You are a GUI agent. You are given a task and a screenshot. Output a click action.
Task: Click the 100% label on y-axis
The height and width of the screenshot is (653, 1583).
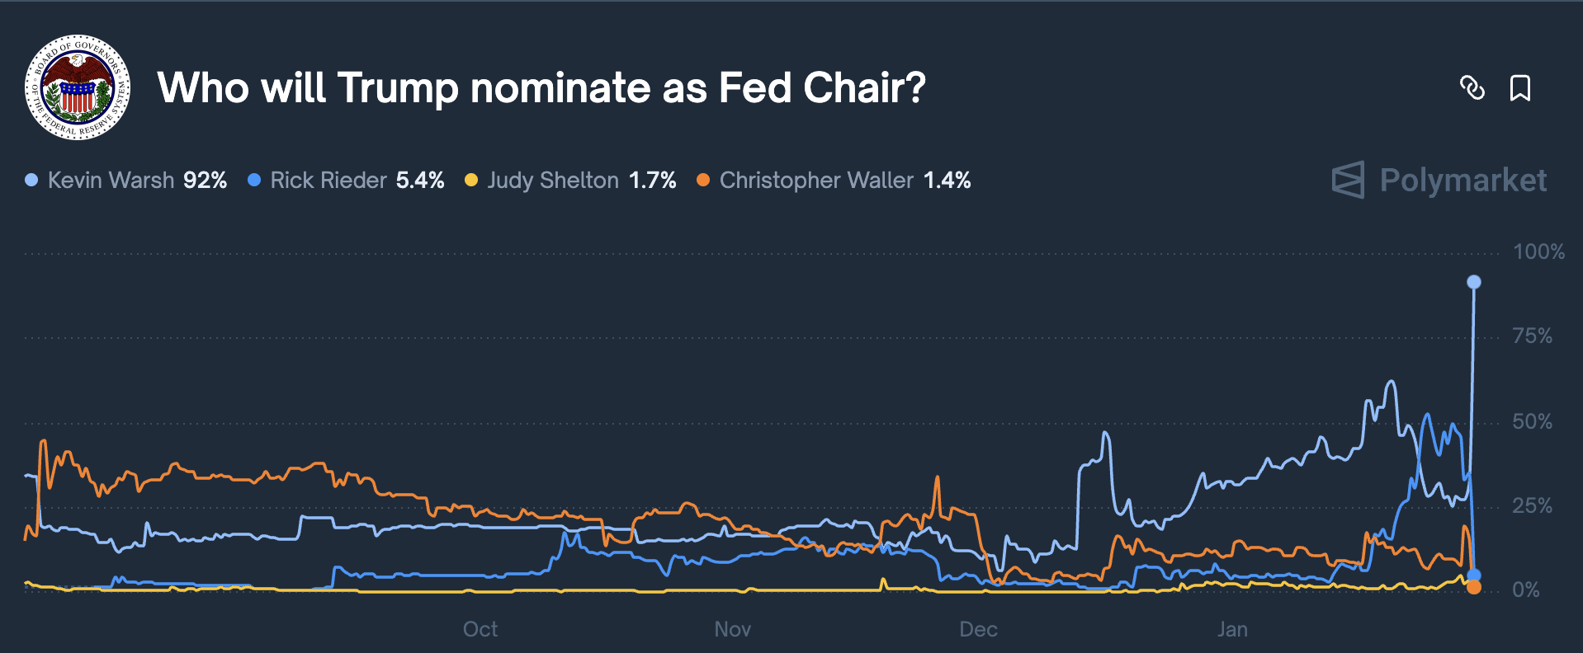tap(1538, 251)
